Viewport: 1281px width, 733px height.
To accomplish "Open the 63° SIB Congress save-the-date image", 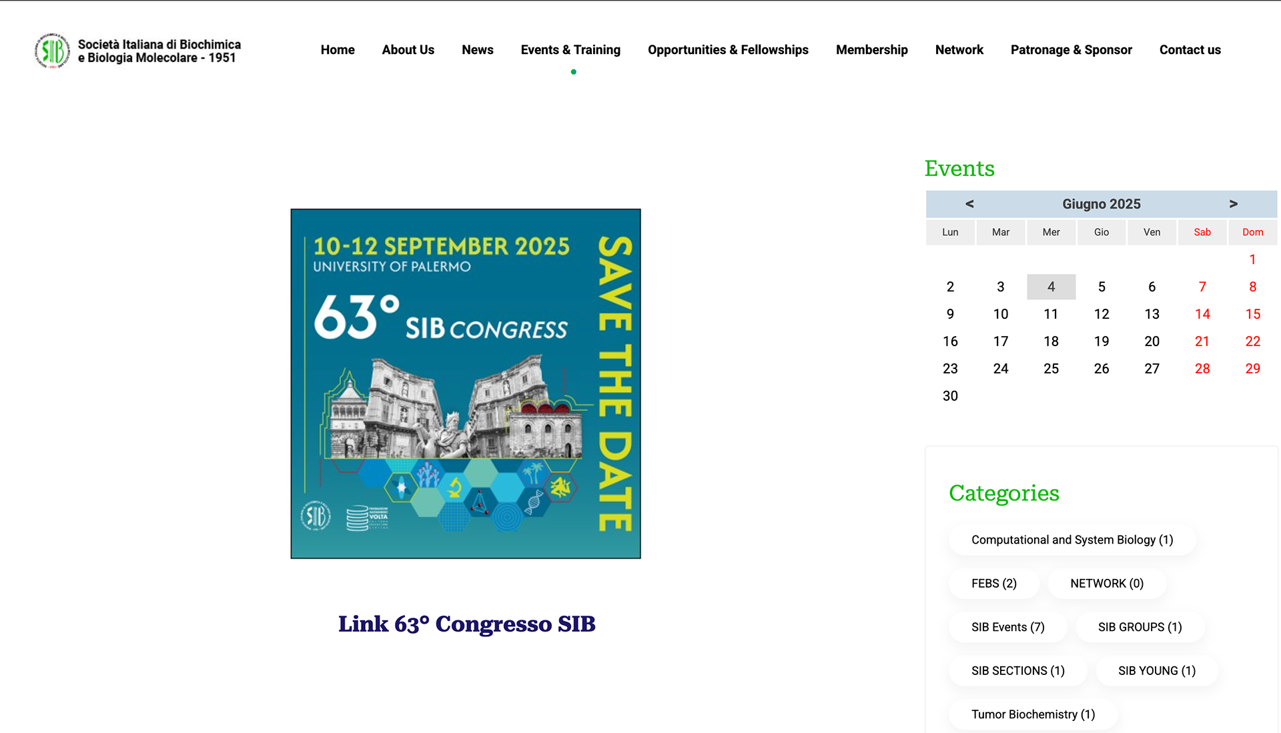I will click(x=466, y=384).
